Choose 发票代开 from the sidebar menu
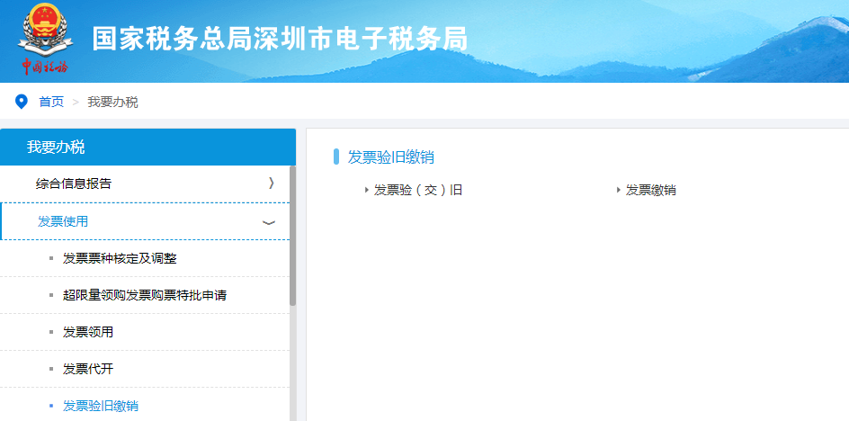This screenshot has width=849, height=421. (88, 370)
